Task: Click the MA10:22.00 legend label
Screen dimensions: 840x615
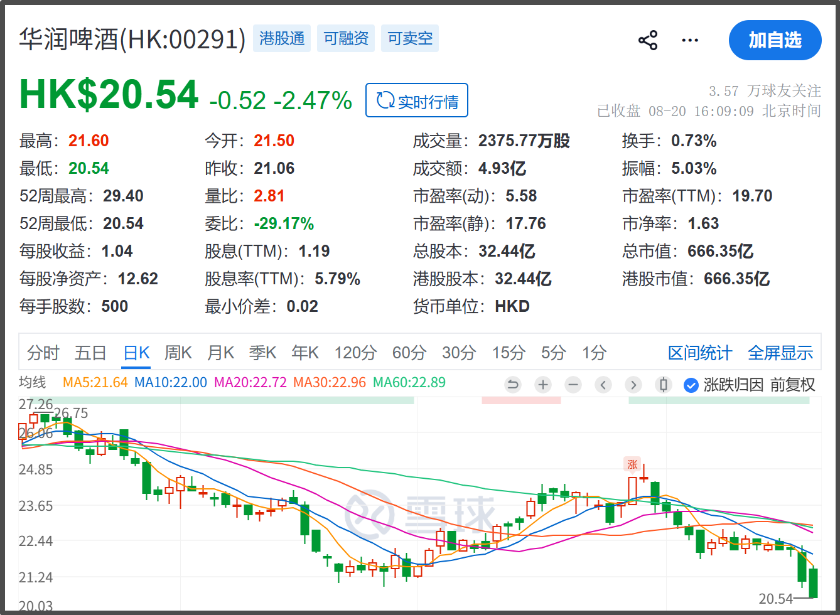Action: (171, 382)
